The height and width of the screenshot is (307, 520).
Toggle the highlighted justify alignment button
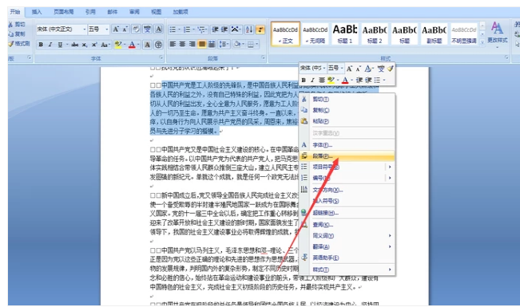point(201,45)
